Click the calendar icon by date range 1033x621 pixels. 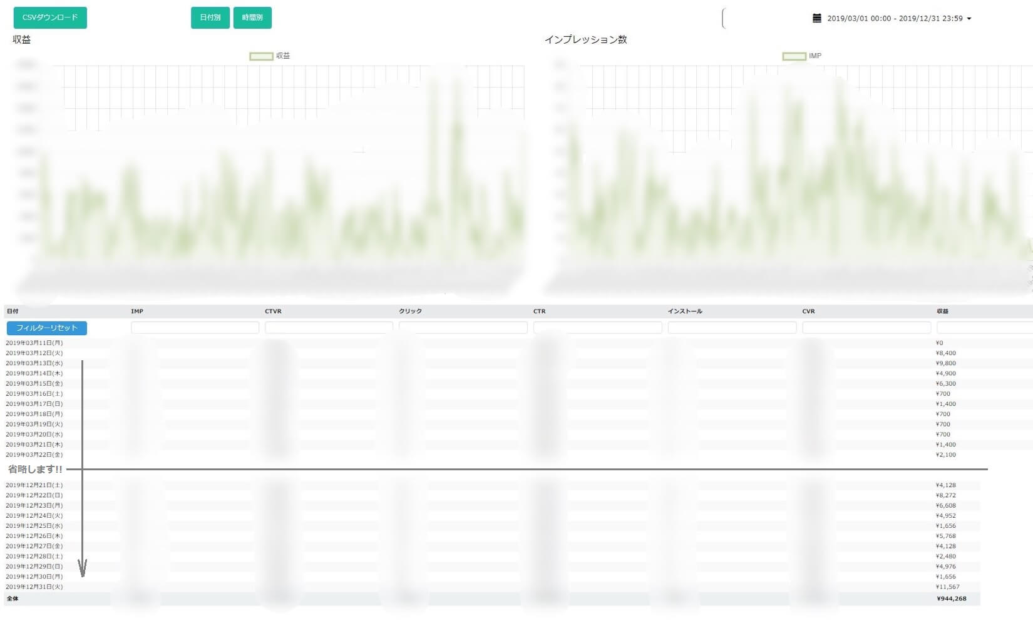(x=816, y=18)
